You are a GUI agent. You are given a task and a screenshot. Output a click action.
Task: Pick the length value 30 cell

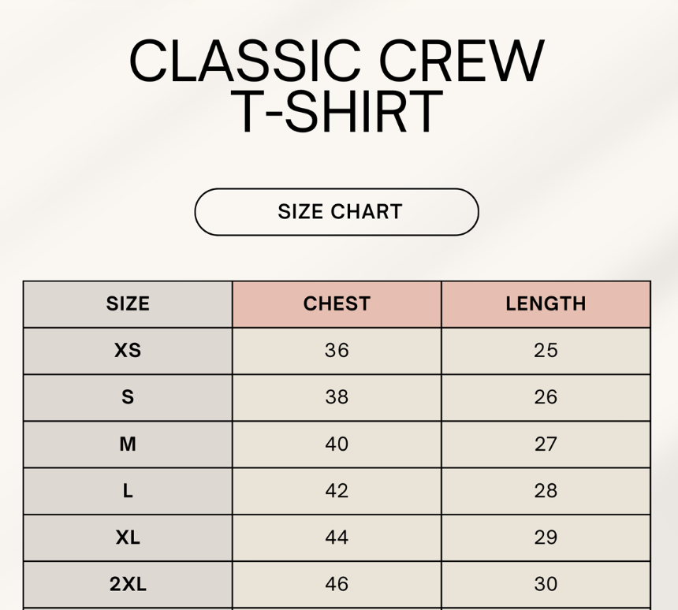(x=546, y=584)
